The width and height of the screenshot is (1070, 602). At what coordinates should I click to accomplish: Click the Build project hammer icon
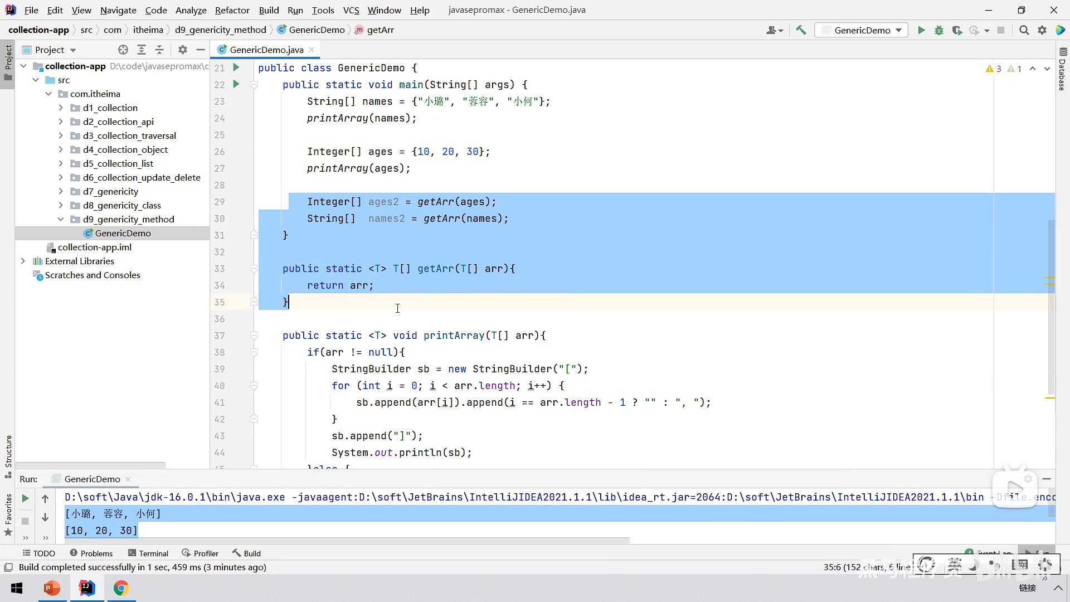pos(801,30)
